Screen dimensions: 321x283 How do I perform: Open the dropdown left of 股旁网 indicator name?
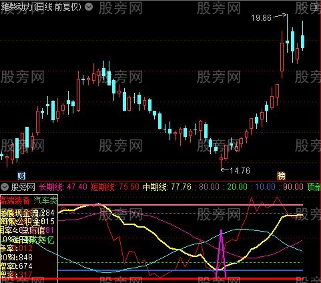5,187
